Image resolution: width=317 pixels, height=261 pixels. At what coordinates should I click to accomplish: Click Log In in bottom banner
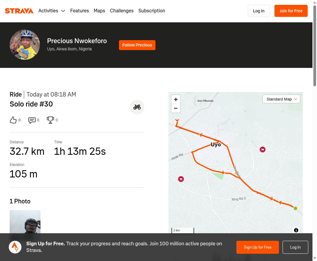295,247
